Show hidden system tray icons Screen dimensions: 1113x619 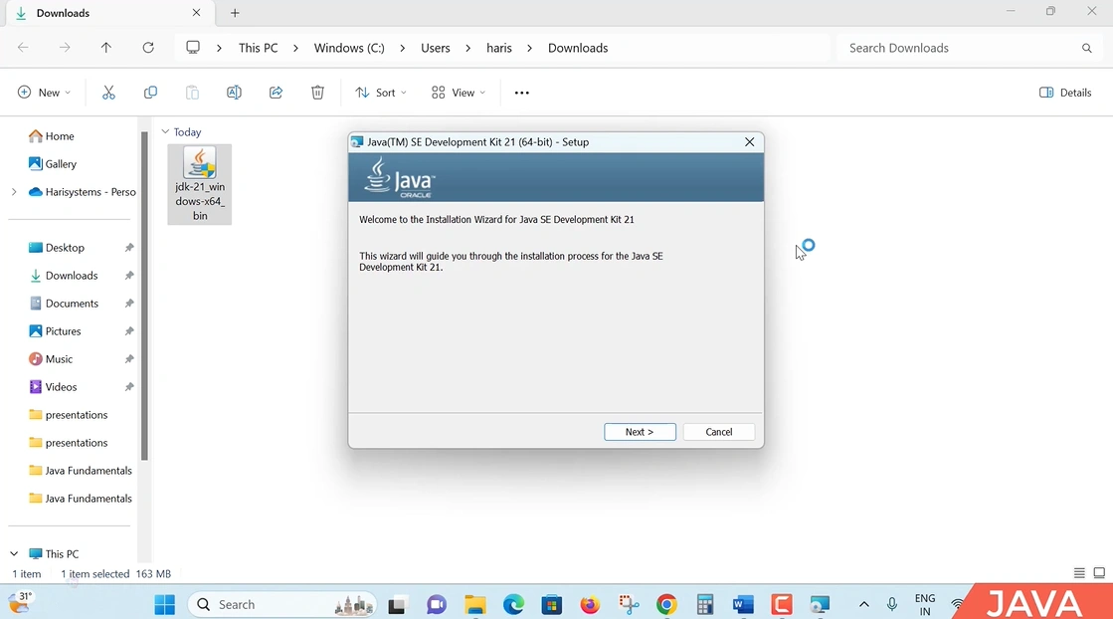[864, 605]
